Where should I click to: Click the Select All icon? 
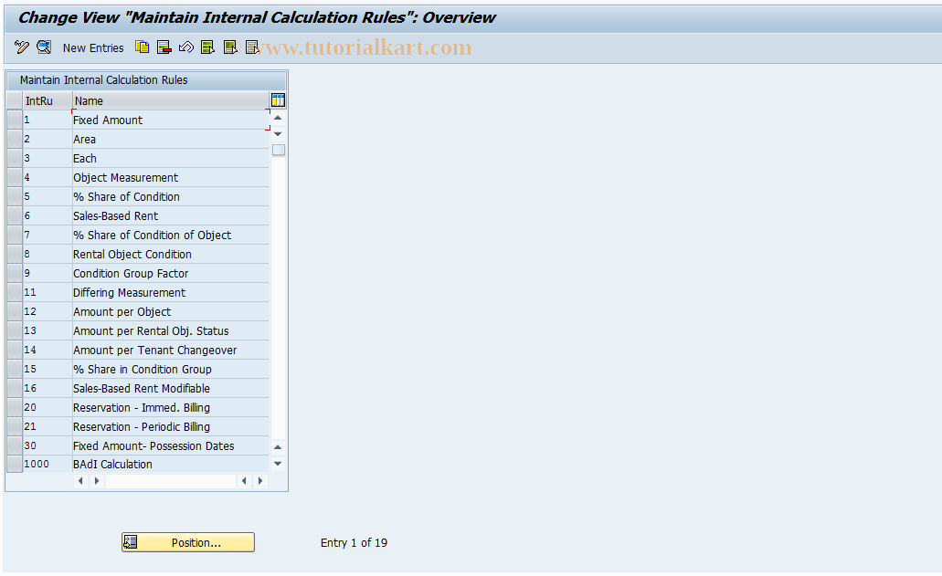[208, 47]
